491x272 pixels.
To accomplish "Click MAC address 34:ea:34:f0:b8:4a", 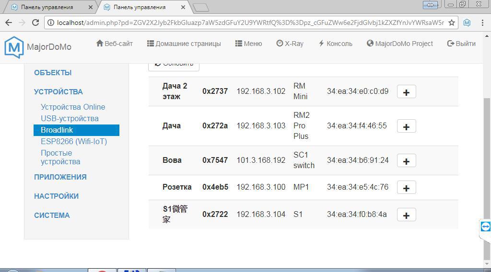I will click(357, 214).
